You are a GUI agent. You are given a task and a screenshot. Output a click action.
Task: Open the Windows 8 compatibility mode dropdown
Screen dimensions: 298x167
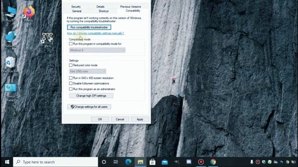point(97,50)
